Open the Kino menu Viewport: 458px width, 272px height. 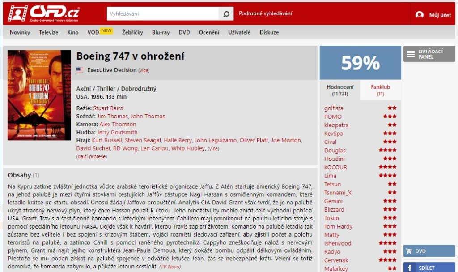coord(73,32)
